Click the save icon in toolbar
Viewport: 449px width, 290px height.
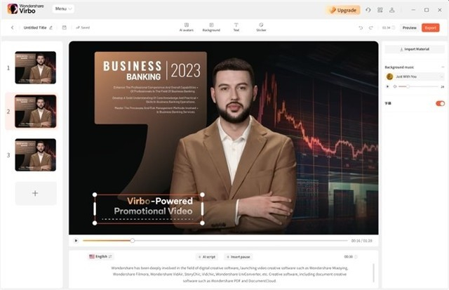(x=65, y=27)
